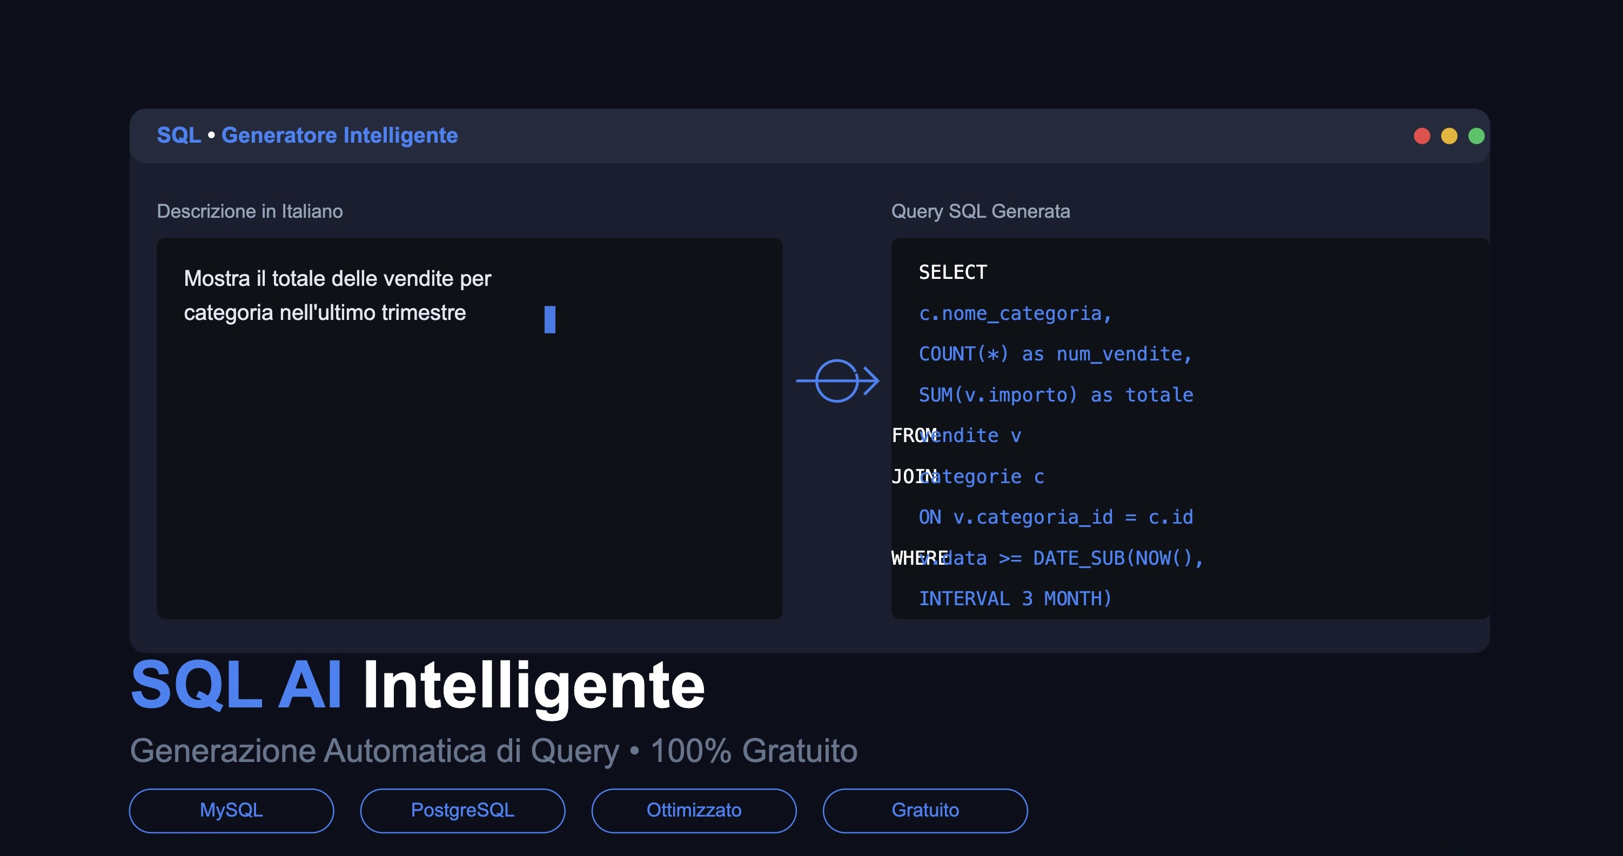This screenshot has height=856, width=1623.
Task: Select the Gratuito pill
Action: point(925,811)
